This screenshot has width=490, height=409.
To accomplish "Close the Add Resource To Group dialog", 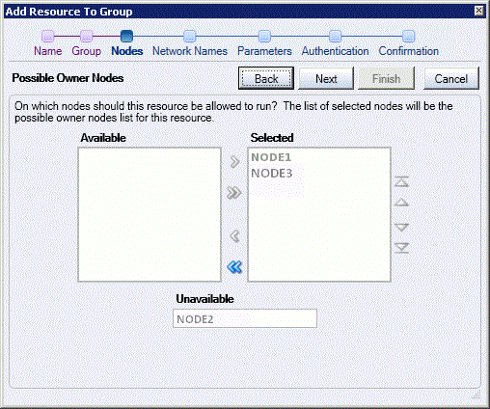I will pyautogui.click(x=478, y=11).
